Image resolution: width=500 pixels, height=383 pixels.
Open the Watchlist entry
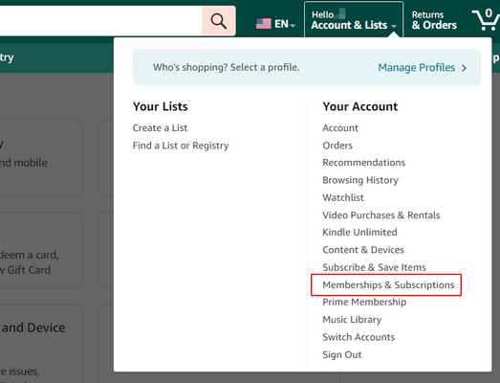click(x=343, y=197)
